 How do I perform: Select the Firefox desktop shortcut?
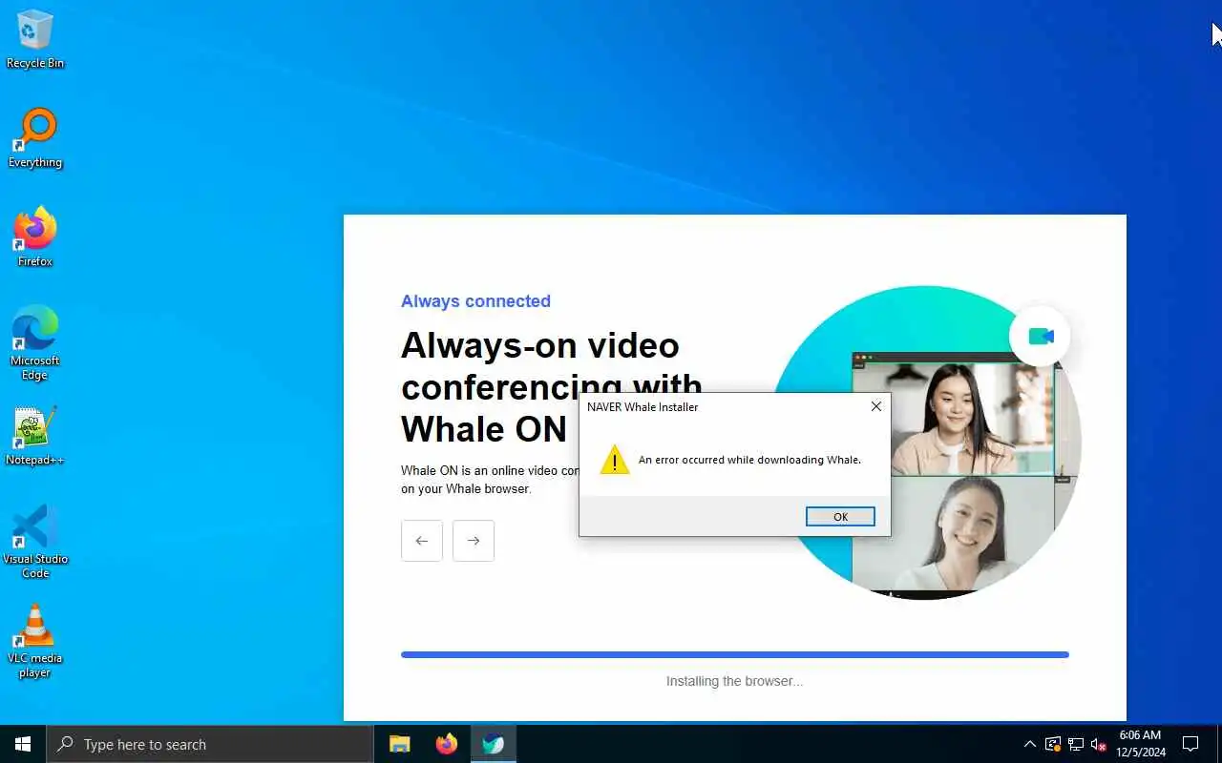point(35,237)
